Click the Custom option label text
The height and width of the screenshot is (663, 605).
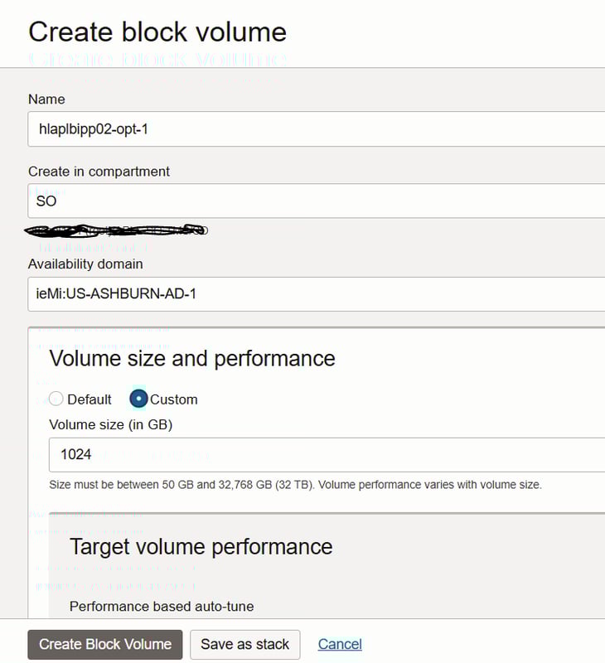(x=173, y=399)
